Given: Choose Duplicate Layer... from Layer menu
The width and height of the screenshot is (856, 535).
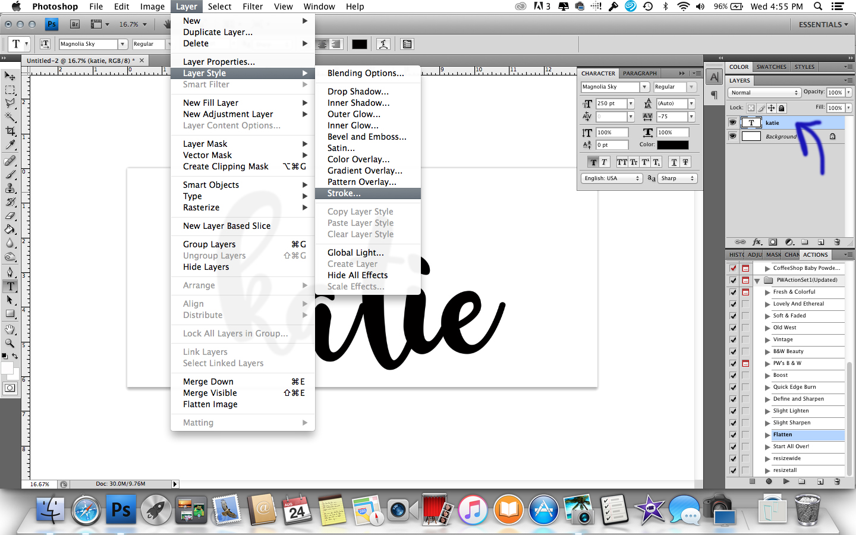Looking at the screenshot, I should tap(243, 32).
